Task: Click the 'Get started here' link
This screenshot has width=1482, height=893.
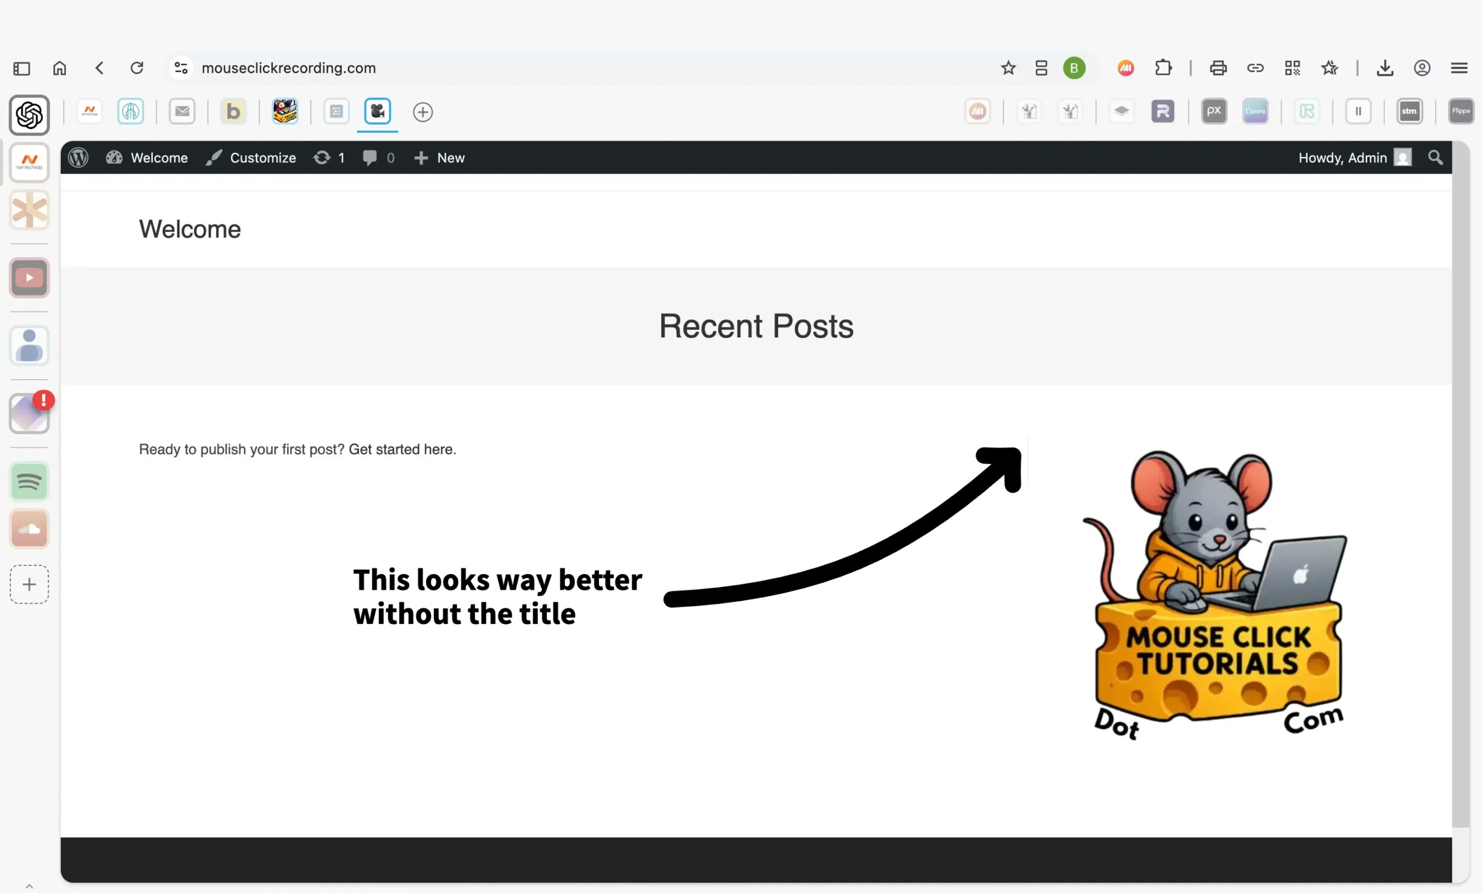Action: pyautogui.click(x=402, y=449)
